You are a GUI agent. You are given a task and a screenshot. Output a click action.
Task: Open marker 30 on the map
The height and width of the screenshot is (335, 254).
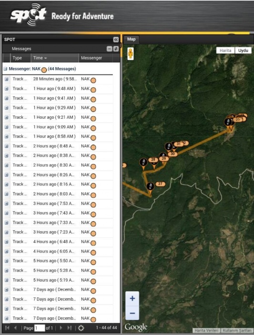[173, 154]
